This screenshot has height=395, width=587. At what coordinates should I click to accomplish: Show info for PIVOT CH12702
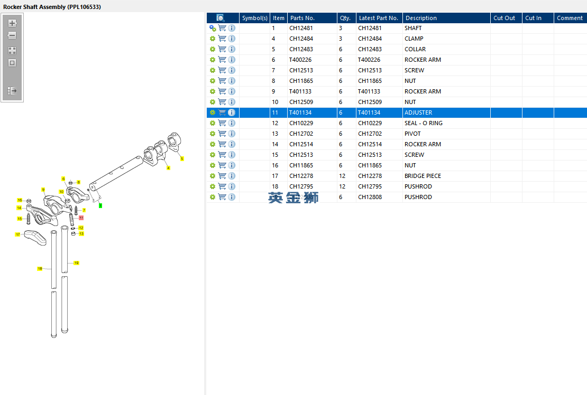tap(232, 134)
